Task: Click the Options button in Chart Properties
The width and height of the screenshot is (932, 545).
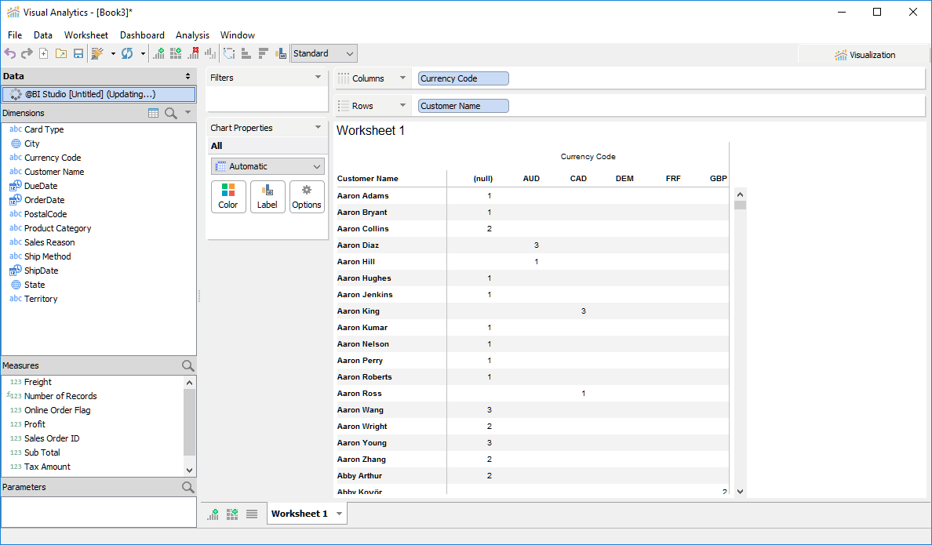Action: pyautogui.click(x=307, y=196)
